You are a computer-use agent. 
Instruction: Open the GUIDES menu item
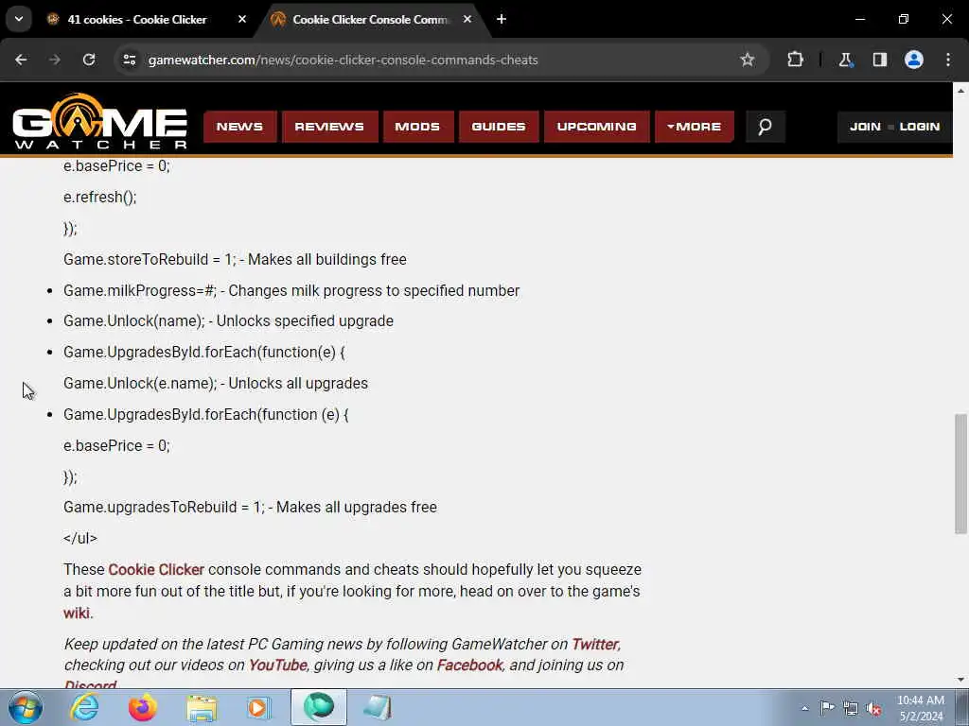point(499,127)
